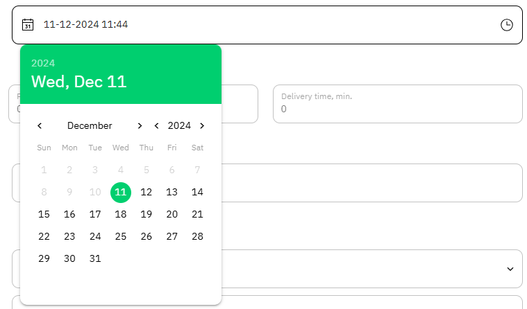Pick December 31 date
The height and width of the screenshot is (309, 527).
coord(95,258)
